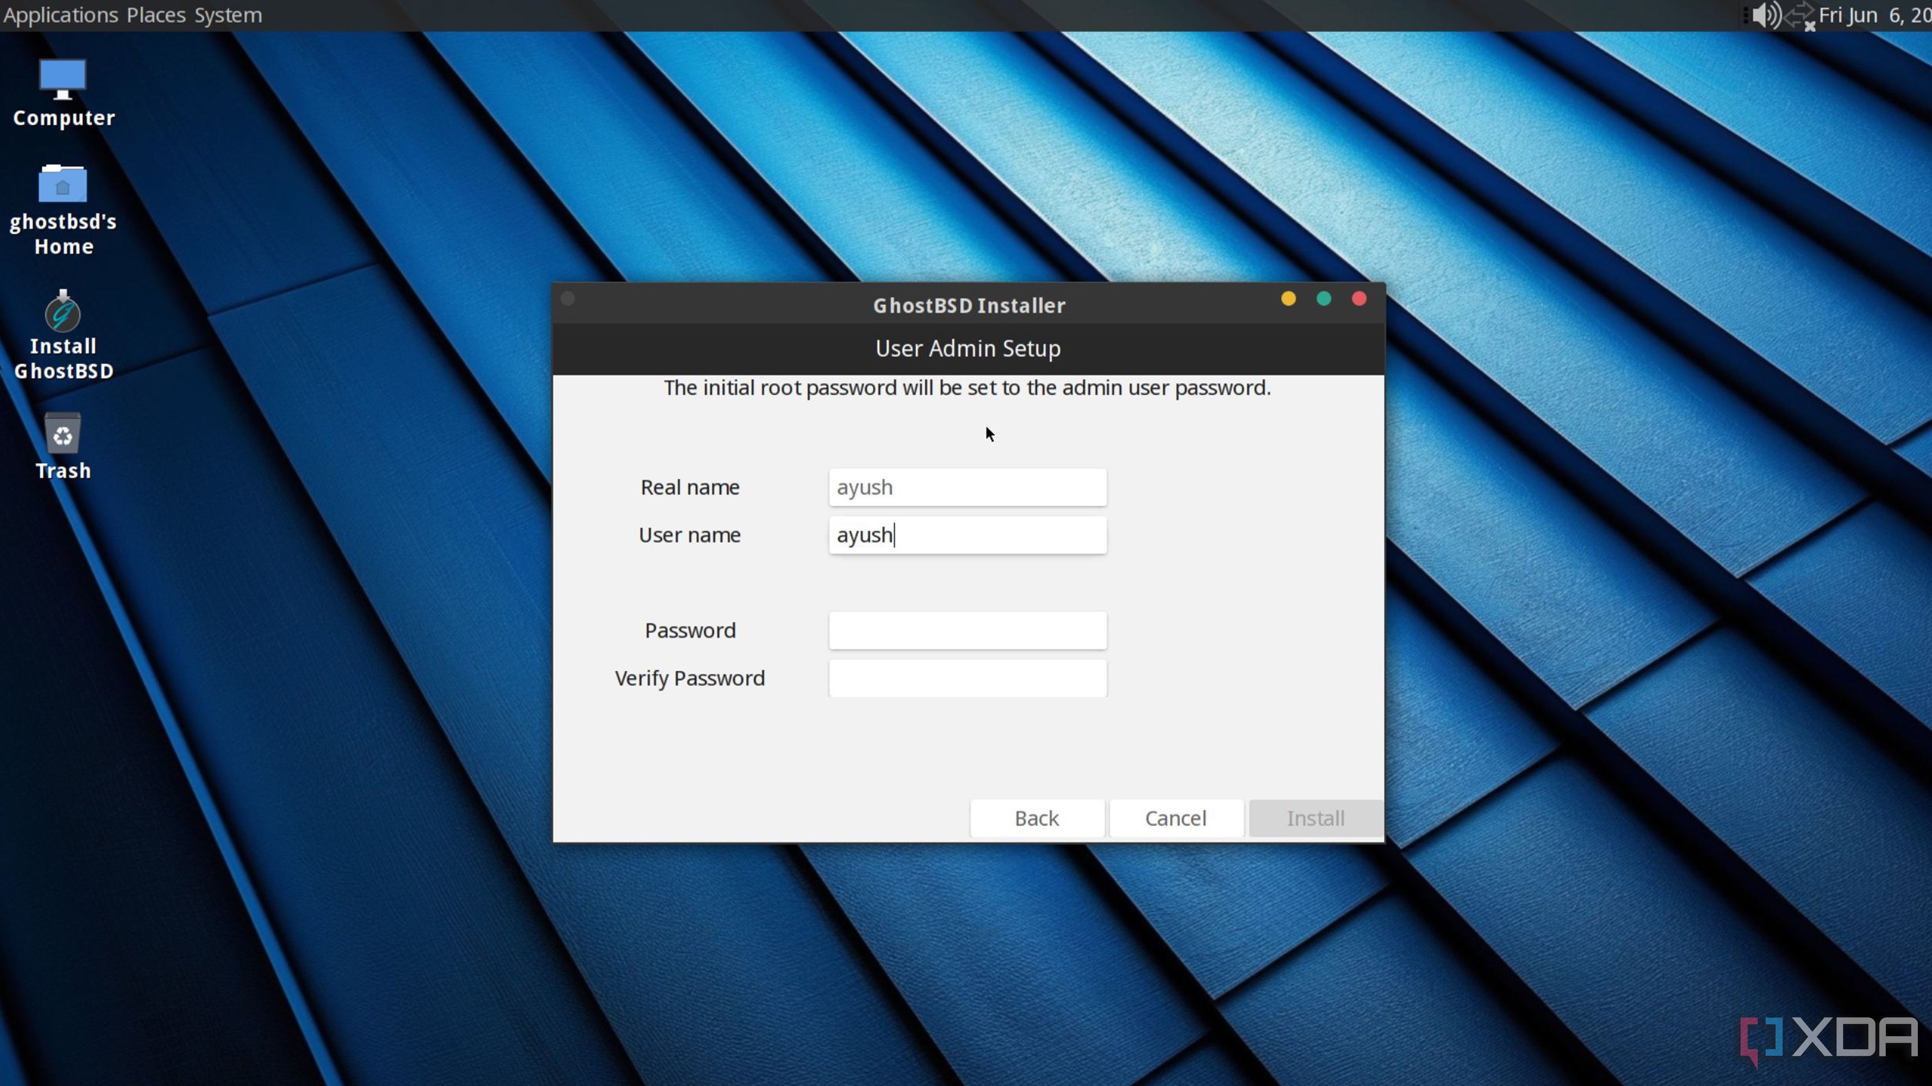Viewport: 1932px width, 1086px height.
Task: Click the Back button
Action: (x=1036, y=818)
